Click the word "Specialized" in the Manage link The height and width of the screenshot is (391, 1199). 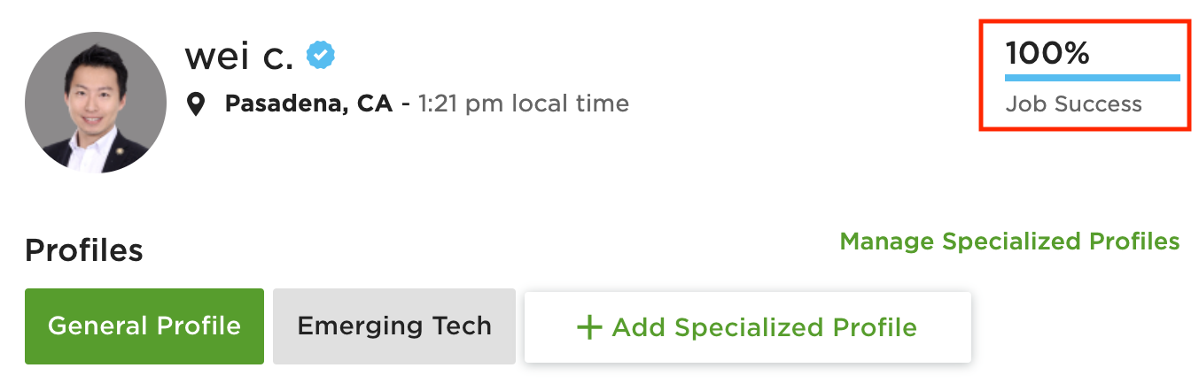(x=1009, y=241)
